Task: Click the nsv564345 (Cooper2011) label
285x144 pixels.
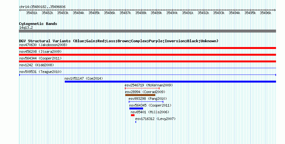Action: click(x=150, y=105)
